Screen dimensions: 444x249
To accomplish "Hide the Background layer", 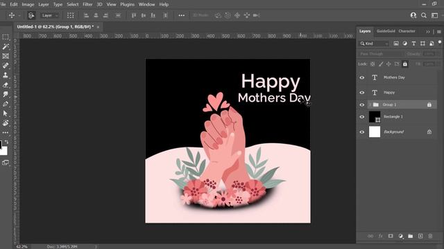I will (362, 132).
